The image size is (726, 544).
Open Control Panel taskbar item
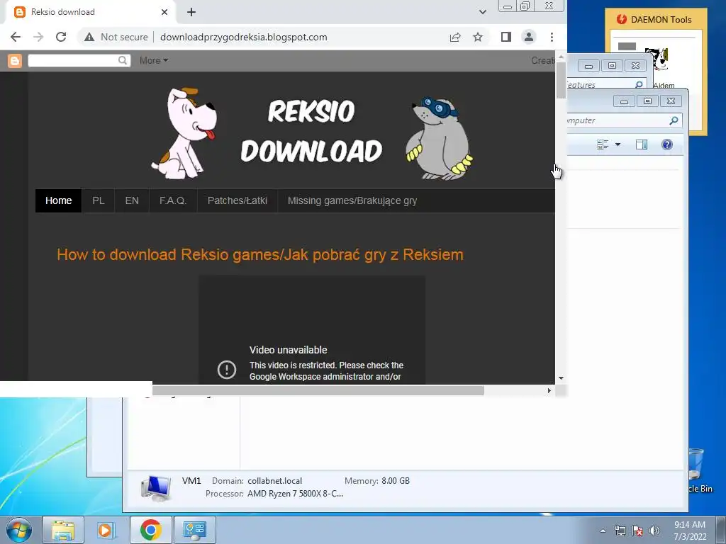point(194,530)
